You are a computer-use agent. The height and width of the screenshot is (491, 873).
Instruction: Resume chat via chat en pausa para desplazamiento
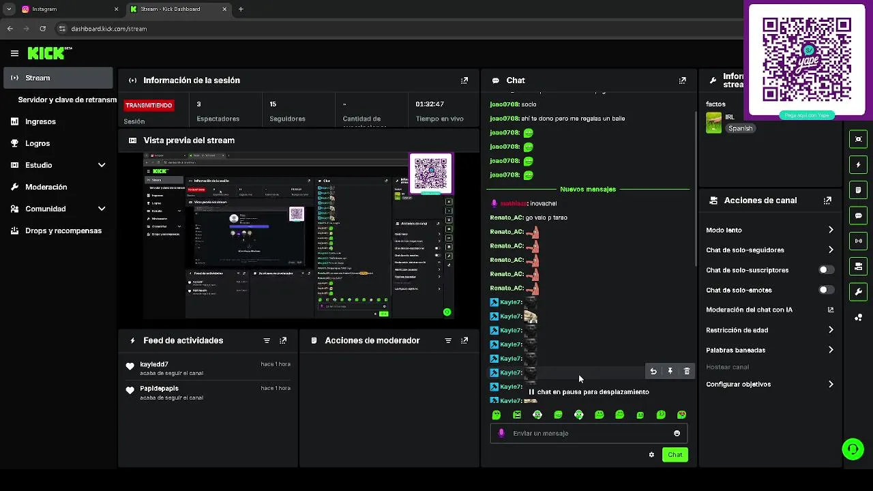point(588,392)
